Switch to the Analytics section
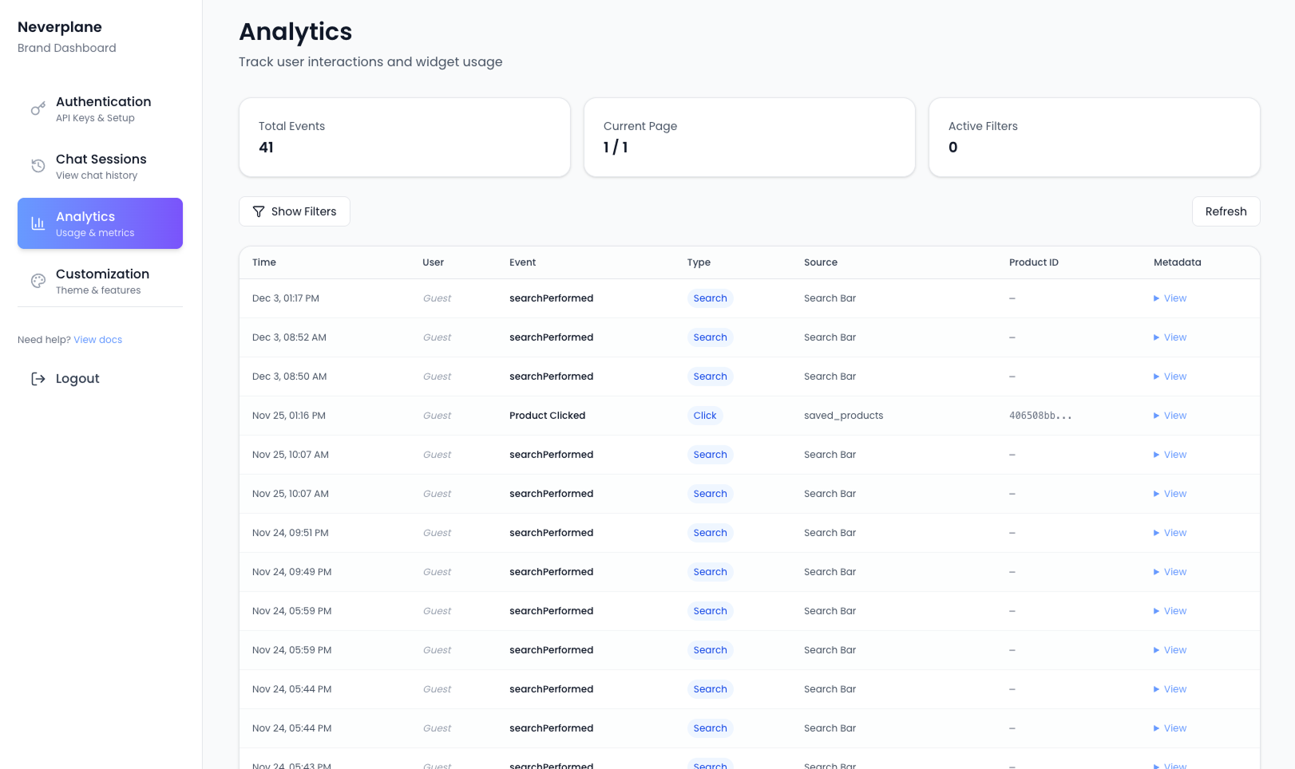 coord(100,223)
